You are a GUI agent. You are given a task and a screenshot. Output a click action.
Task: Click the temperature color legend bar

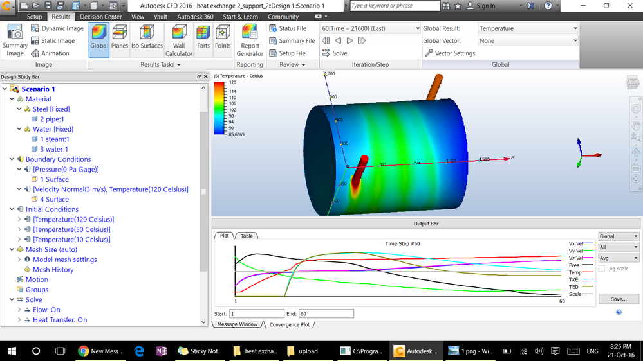[218, 107]
